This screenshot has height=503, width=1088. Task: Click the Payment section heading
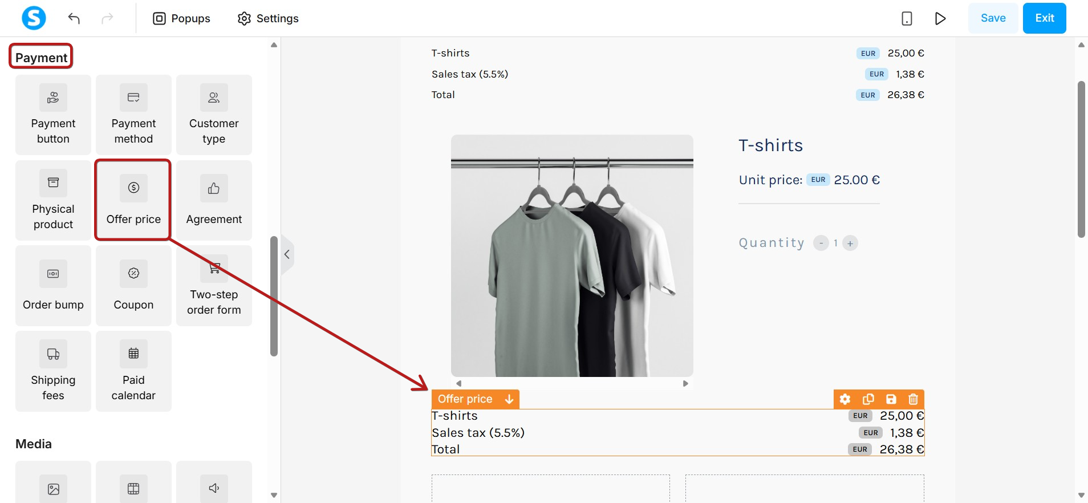point(41,58)
